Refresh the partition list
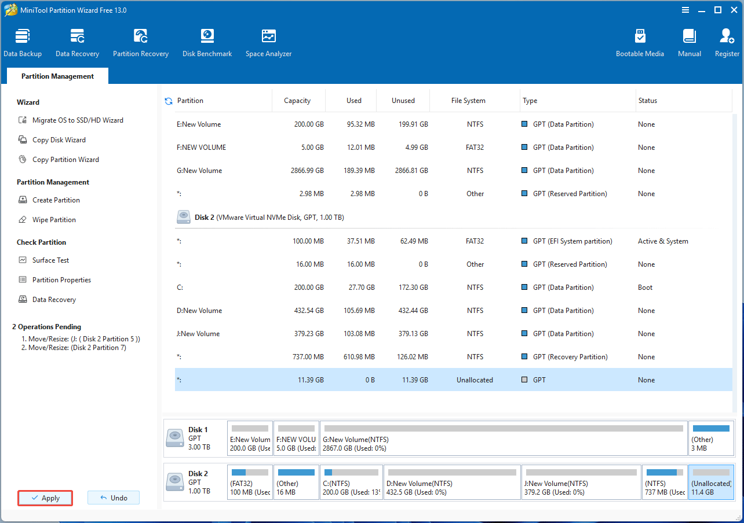 [x=168, y=100]
